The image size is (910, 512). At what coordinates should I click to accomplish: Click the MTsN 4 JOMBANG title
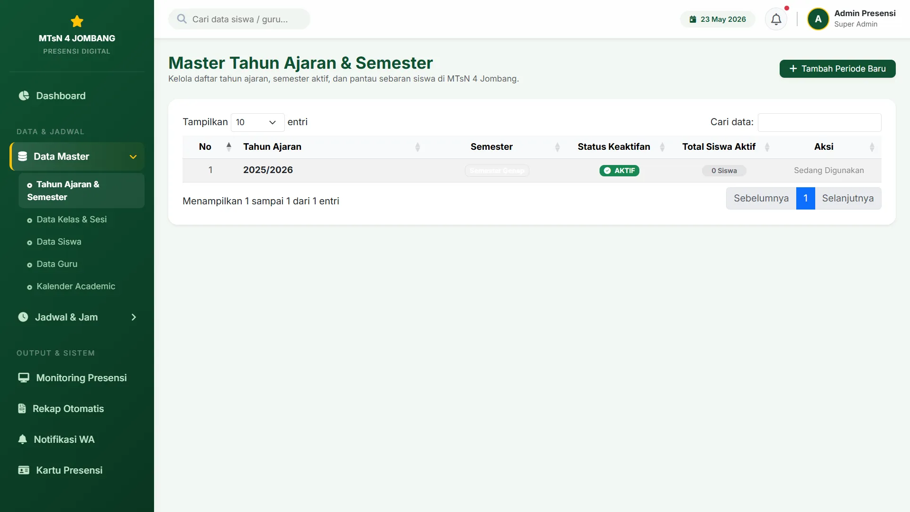[x=77, y=38]
